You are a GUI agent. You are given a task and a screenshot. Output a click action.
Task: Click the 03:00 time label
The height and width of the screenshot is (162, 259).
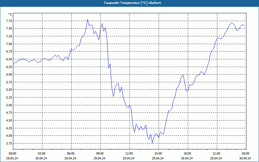point(42,154)
